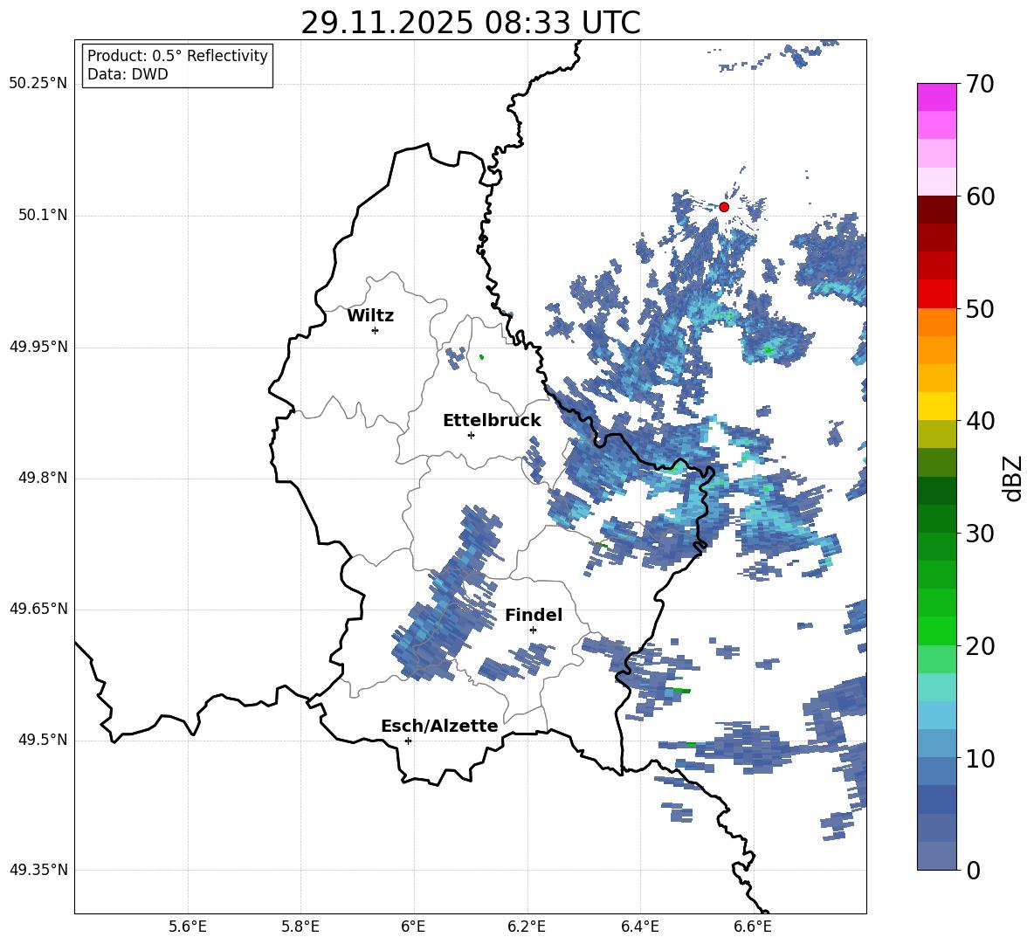1034x944 pixels.
Task: Click the 6°E longitude label
Action: pos(413,927)
